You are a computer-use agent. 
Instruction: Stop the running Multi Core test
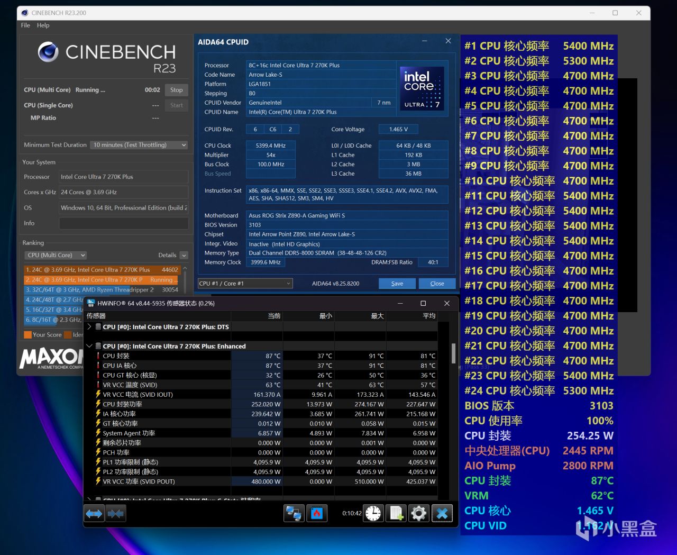coord(177,90)
